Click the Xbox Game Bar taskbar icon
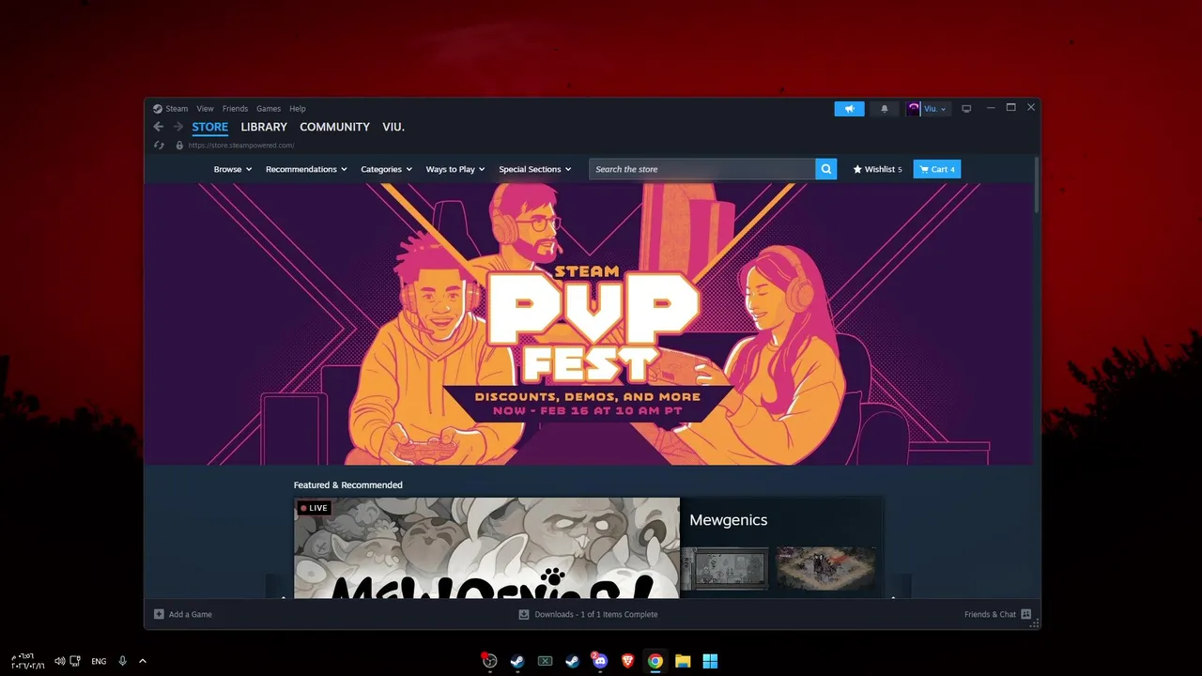 (x=545, y=661)
